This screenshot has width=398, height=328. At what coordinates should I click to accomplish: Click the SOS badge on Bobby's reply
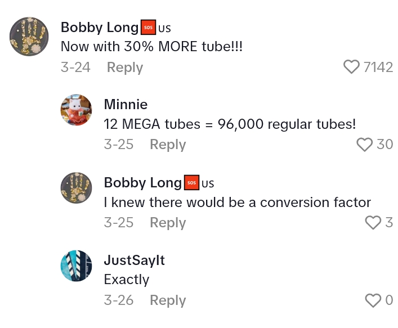tap(191, 183)
